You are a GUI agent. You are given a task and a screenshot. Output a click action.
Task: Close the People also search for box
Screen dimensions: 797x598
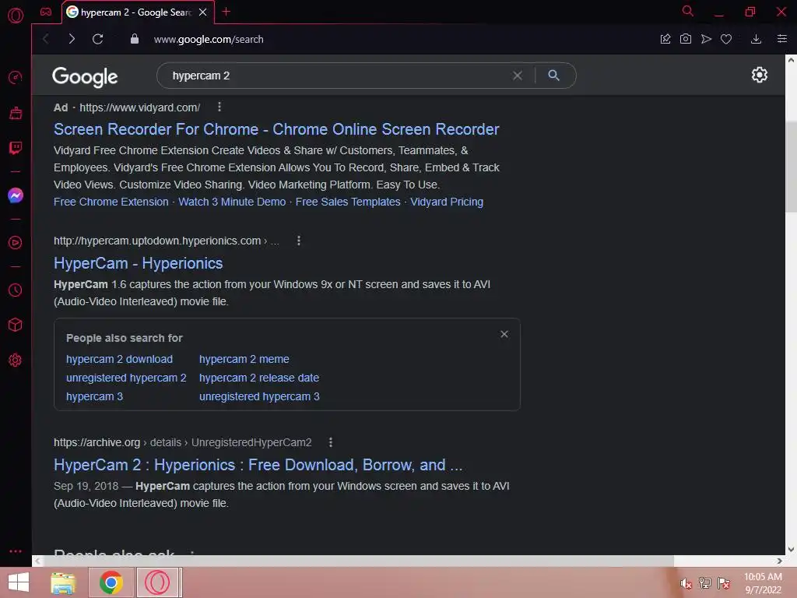pos(504,334)
